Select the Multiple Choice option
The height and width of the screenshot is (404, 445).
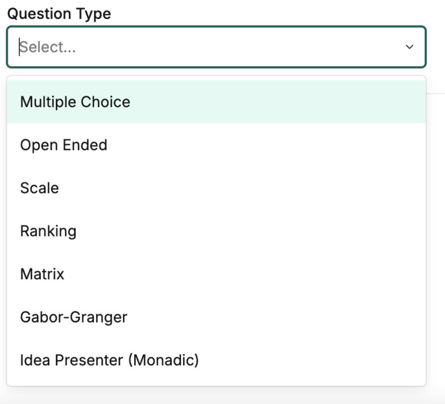point(75,102)
